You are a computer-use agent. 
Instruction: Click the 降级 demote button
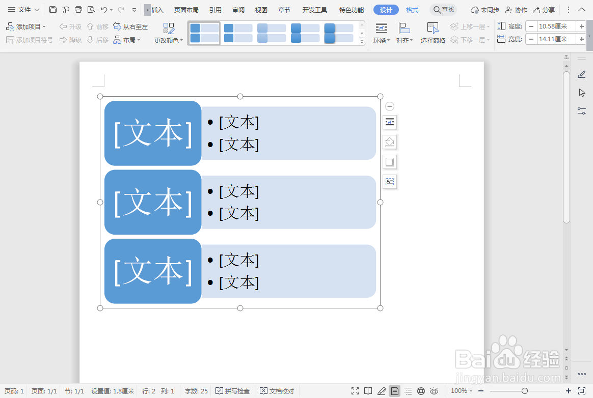tap(70, 40)
